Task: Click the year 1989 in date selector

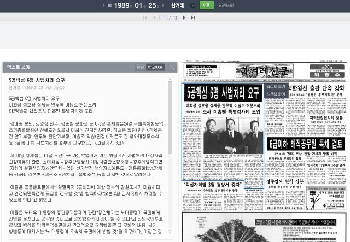Action: coord(121,5)
